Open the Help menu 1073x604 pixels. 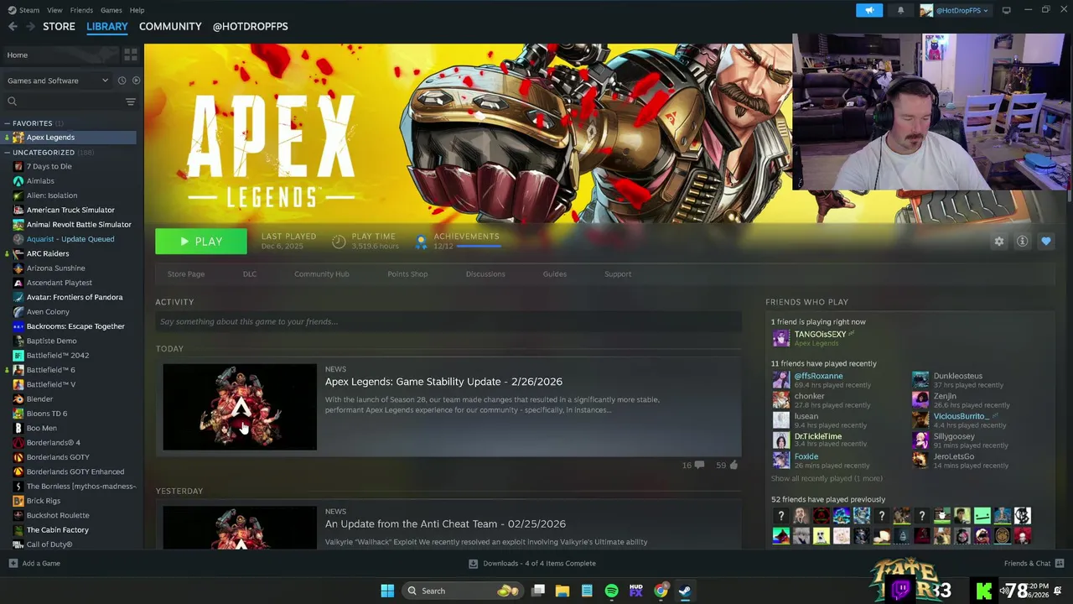point(137,10)
